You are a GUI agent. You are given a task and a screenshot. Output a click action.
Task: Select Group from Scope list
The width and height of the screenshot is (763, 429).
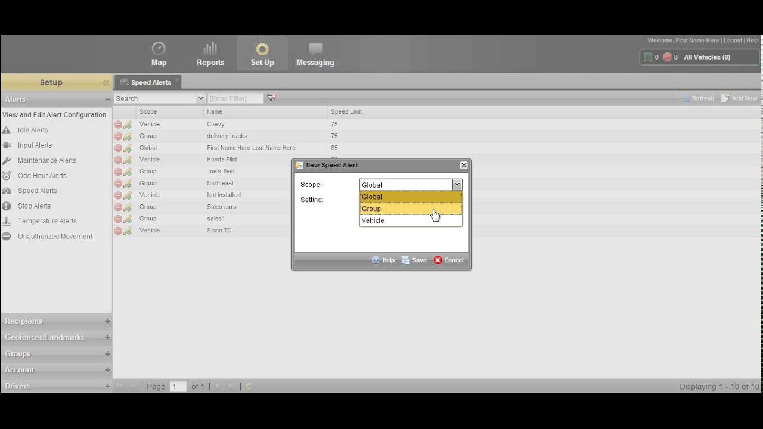[411, 209]
